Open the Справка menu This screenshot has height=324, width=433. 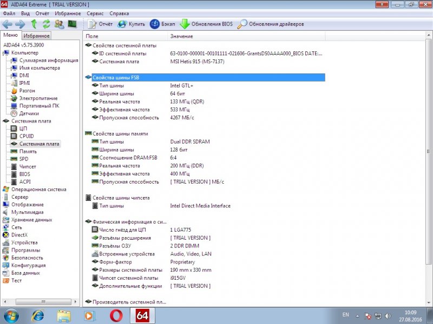(x=119, y=13)
